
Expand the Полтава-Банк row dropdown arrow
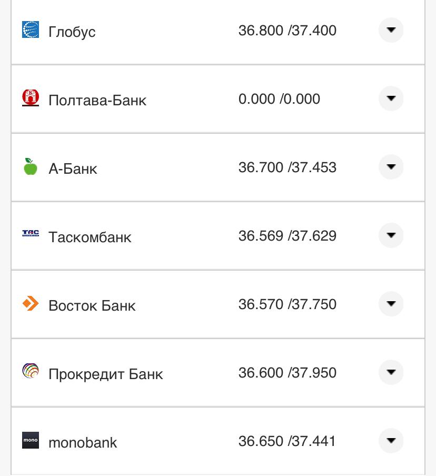391,98
